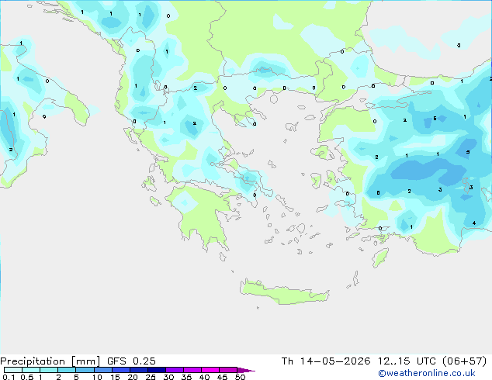Screen dimensions: 492x380
Task: Pick the legend swatch between 1 and 2
Action: click(x=49, y=370)
